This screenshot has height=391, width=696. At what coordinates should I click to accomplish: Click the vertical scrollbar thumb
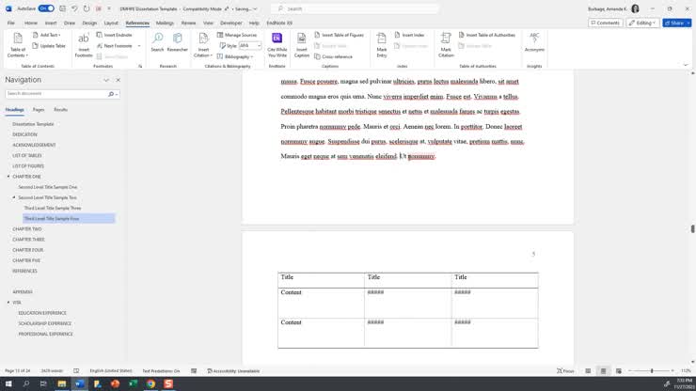pos(692,228)
